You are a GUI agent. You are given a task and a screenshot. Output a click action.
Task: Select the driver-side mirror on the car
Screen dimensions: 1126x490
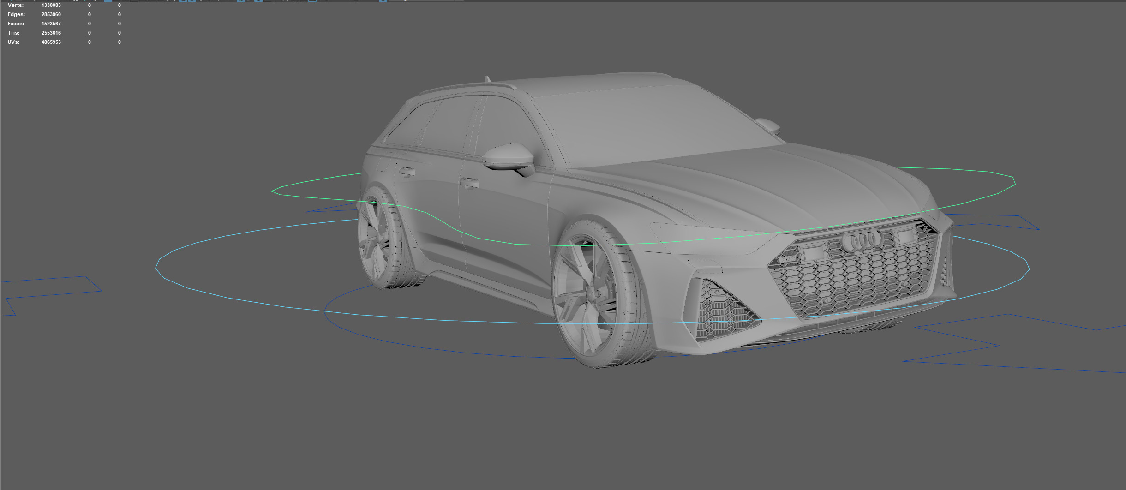[509, 159]
